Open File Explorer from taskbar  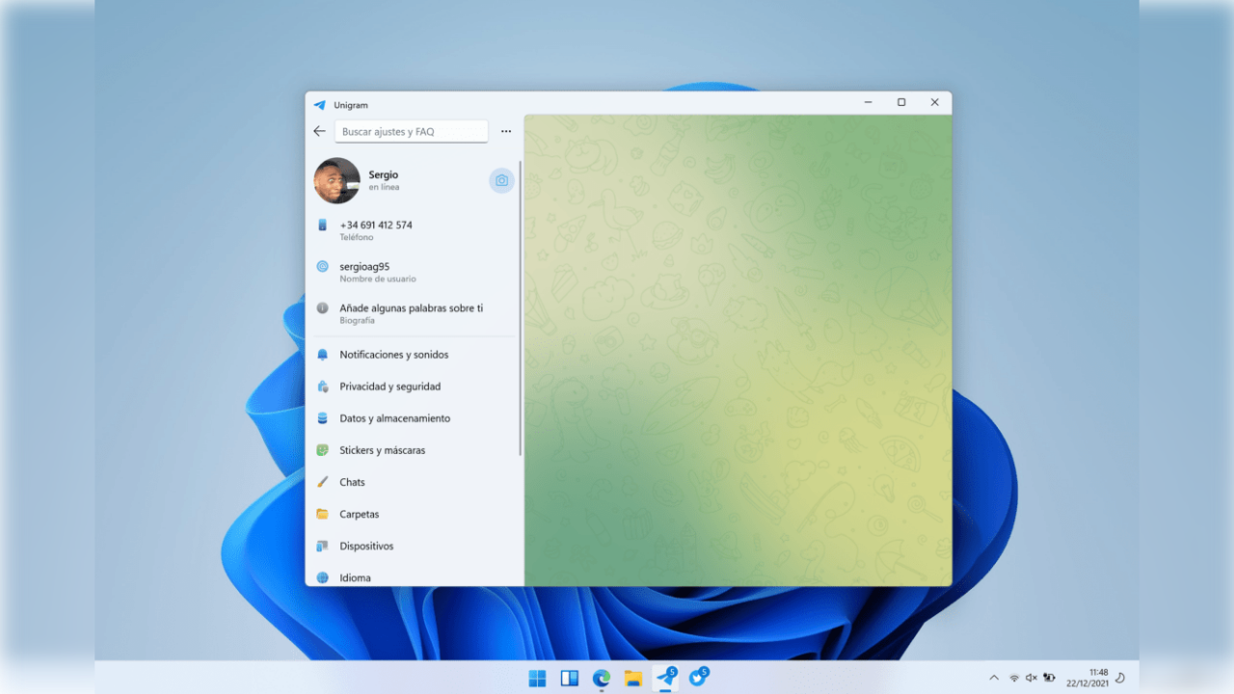(633, 679)
